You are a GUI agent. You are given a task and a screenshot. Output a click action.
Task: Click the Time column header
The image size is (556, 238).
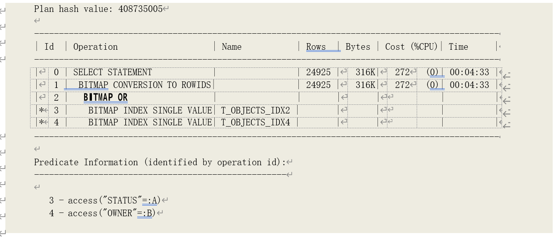click(458, 46)
